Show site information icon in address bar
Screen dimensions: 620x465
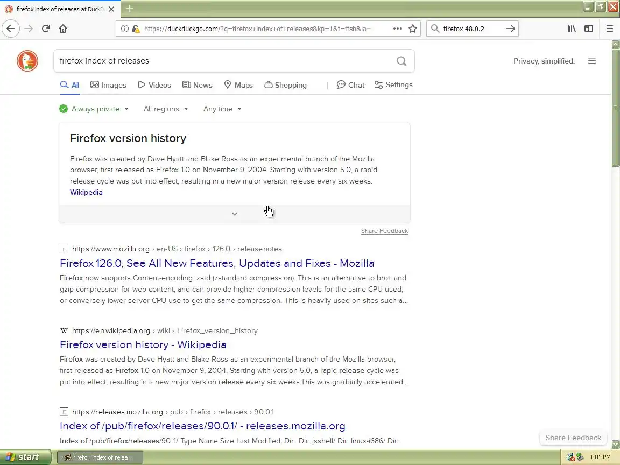pyautogui.click(x=124, y=29)
